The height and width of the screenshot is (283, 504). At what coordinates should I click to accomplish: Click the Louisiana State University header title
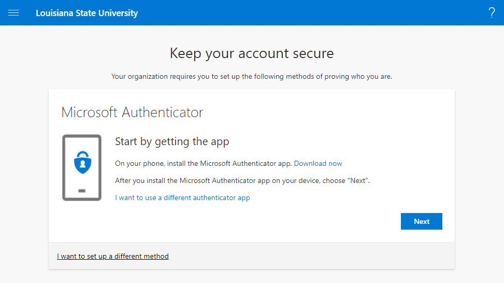[x=87, y=13]
